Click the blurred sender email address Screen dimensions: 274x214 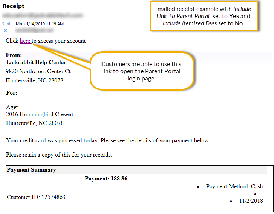coord(43,15)
